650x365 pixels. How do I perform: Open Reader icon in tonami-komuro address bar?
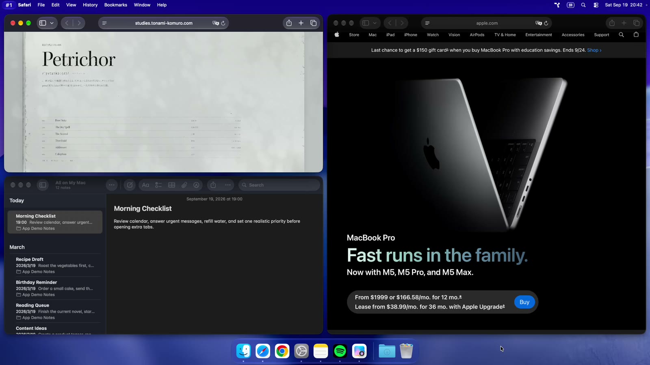[104, 23]
